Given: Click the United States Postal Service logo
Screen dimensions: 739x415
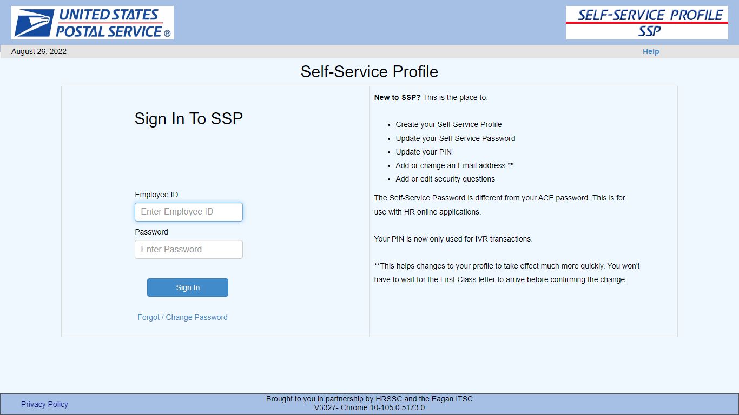Looking at the screenshot, I should [x=93, y=23].
